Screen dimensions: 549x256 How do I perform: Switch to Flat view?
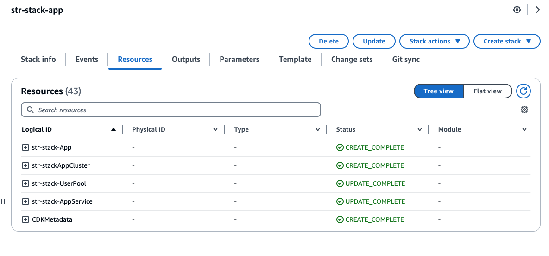(x=487, y=91)
